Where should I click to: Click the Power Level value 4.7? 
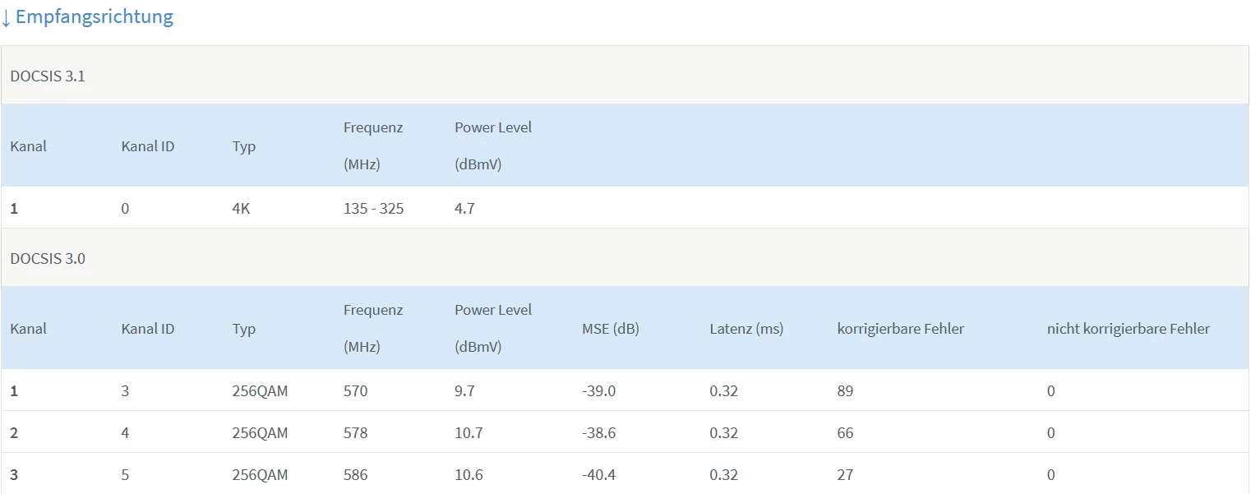click(x=464, y=209)
